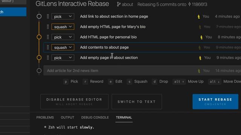This screenshot has width=241, height=135.
Task: Open the Problems panel tab
Action: click(45, 117)
